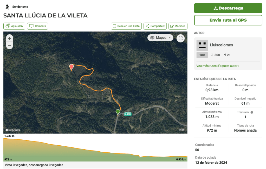266x169 pixels.
Task: Open the Mapes layer dropdown
Action: pos(160,38)
